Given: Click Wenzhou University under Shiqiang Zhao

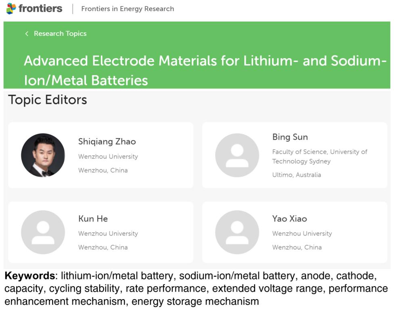Looking at the screenshot, I should pyautogui.click(x=108, y=157).
